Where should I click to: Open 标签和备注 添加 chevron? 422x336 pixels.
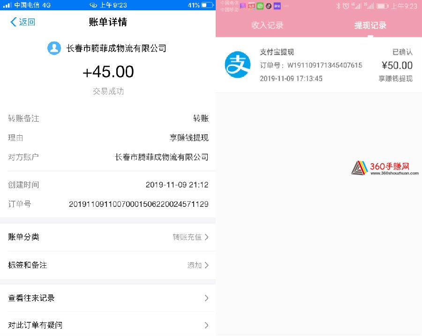pos(206,265)
